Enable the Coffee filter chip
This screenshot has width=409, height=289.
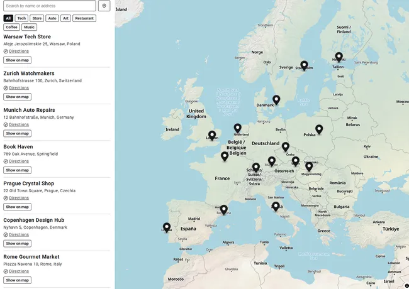[11, 27]
